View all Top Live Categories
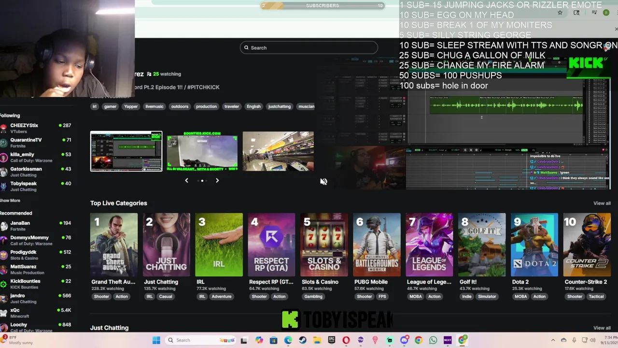Viewport: 618px width, 348px height. pos(602,203)
